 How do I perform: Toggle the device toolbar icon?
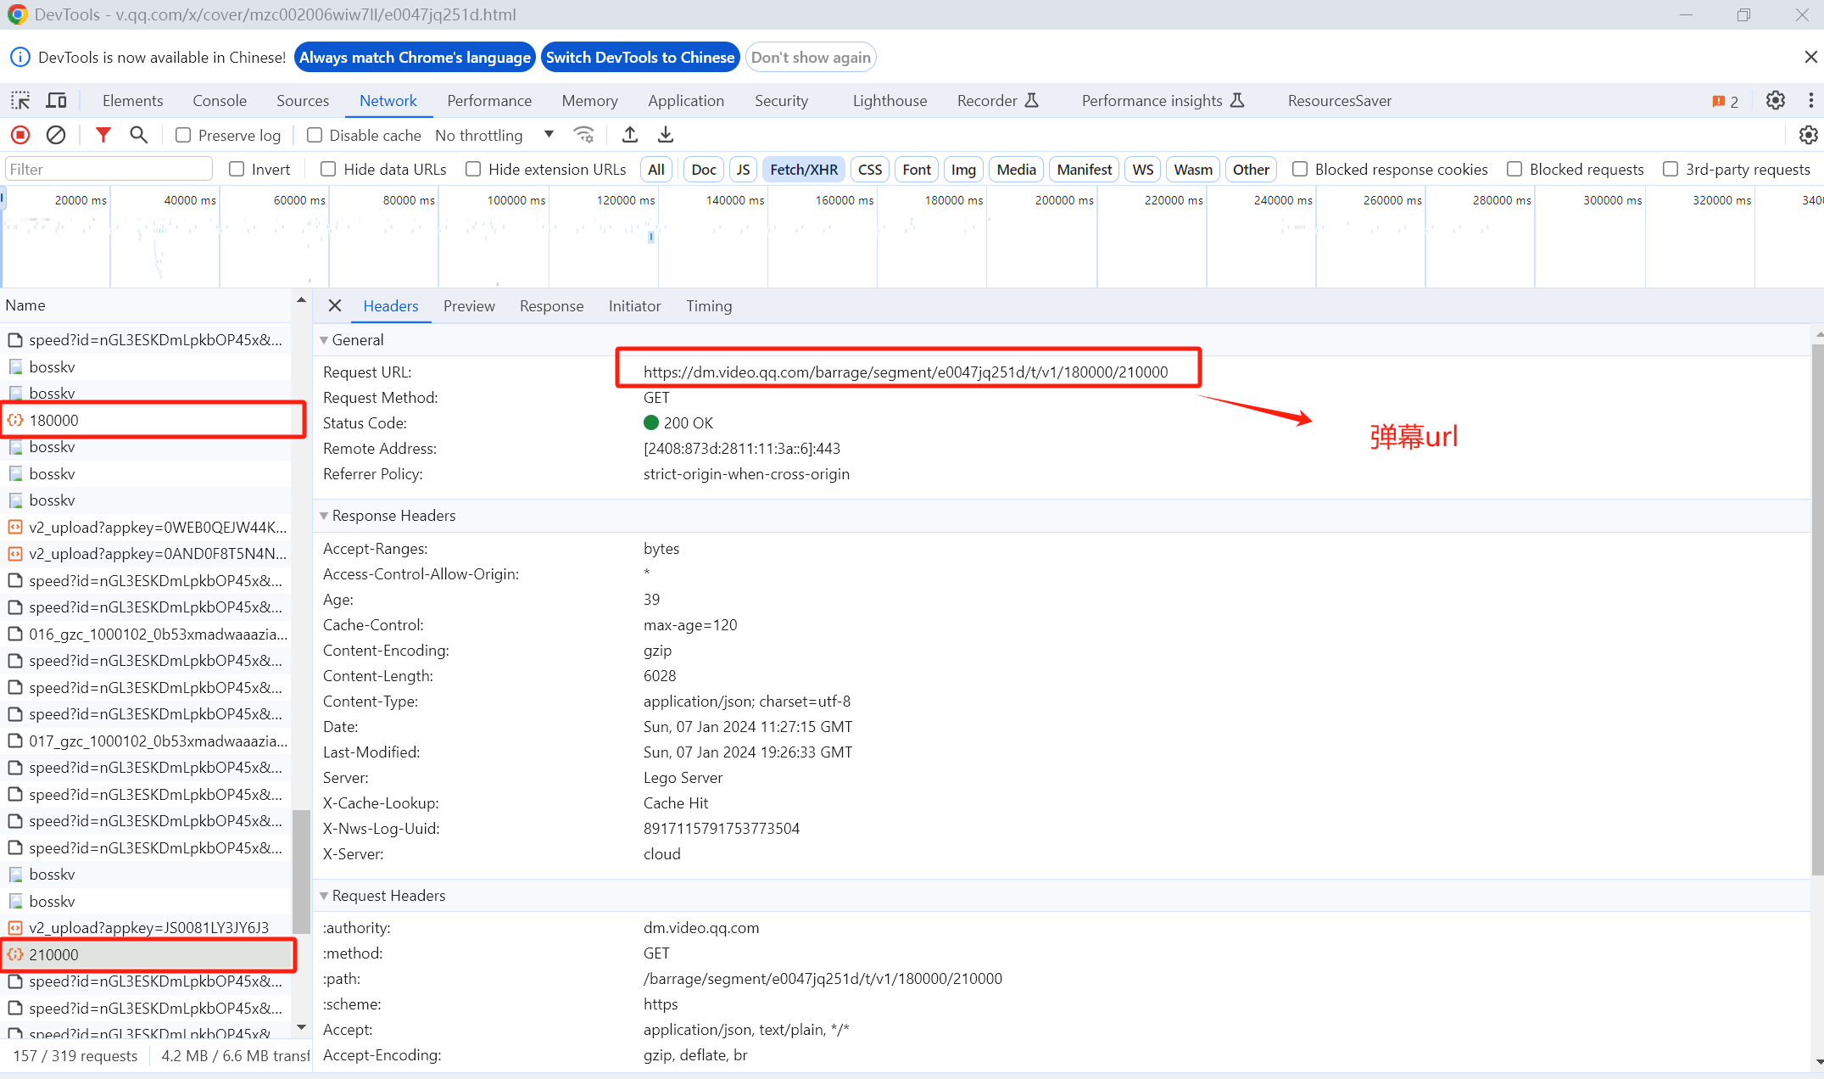pyautogui.click(x=56, y=101)
